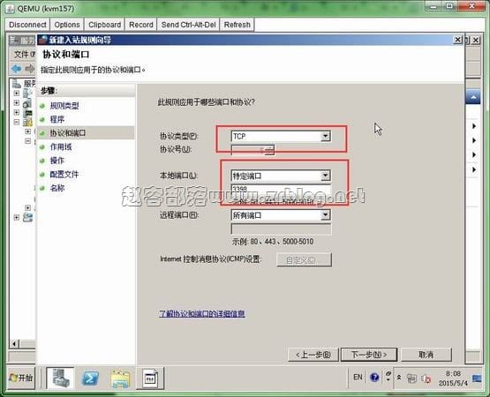This screenshot has width=490, height=397.
Task: Click the 下一步 next button
Action: point(369,355)
